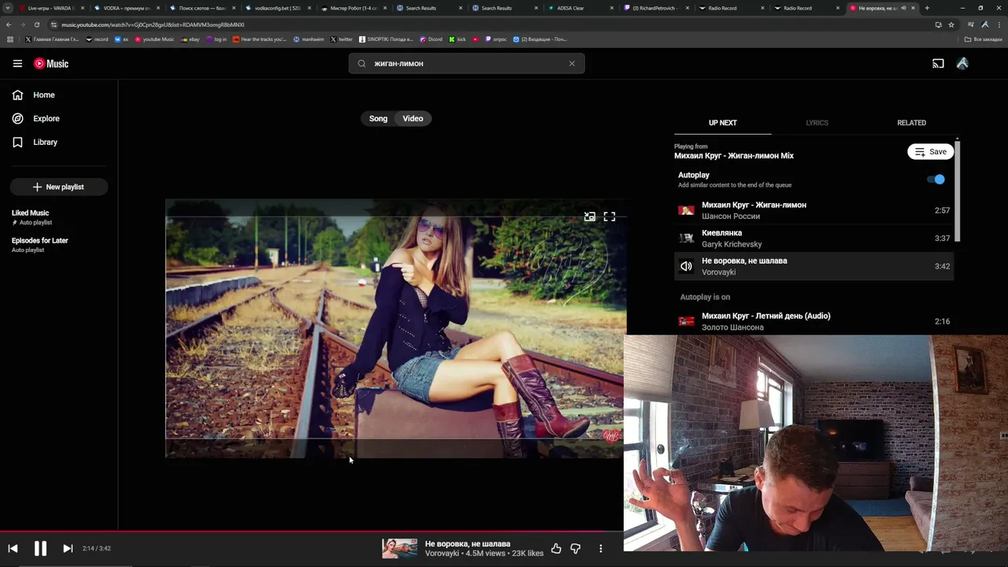The height and width of the screenshot is (567, 1008).
Task: Click the search magnifier icon
Action: pyautogui.click(x=361, y=64)
